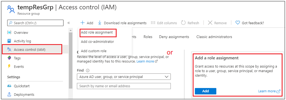Click the Remove label in the toolbar
Screen dimensions: 286x100
(220, 23)
